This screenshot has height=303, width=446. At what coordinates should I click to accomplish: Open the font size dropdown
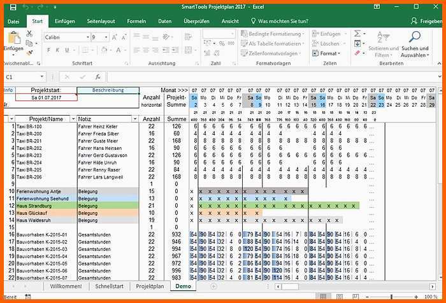coord(106,37)
